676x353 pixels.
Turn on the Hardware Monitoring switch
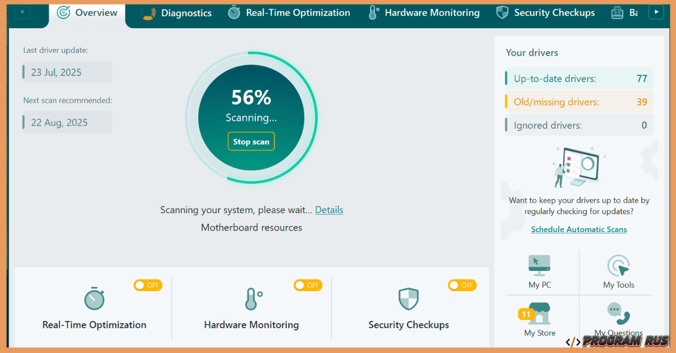tap(308, 286)
